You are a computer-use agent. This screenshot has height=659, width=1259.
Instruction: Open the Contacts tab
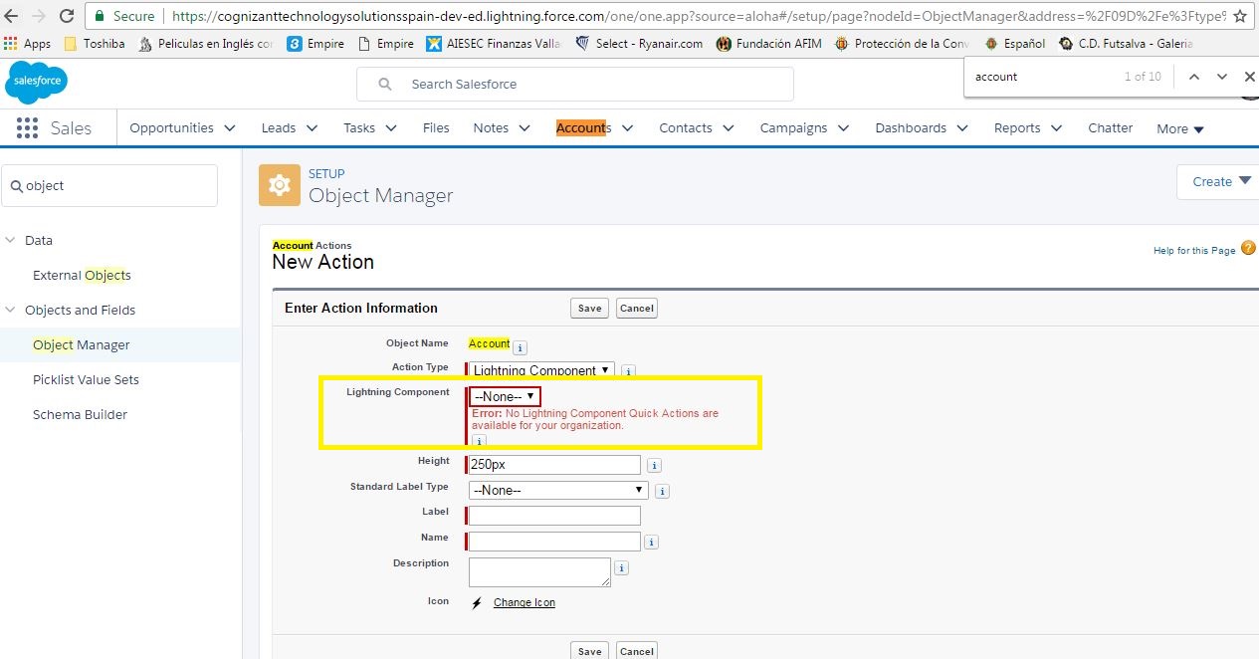click(686, 128)
